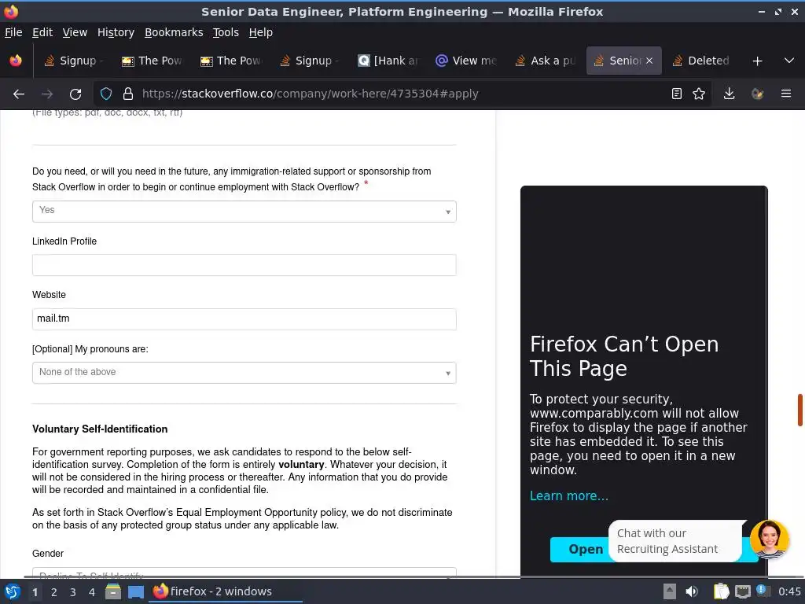
Task: Switch to workspace 3
Action: tap(73, 592)
